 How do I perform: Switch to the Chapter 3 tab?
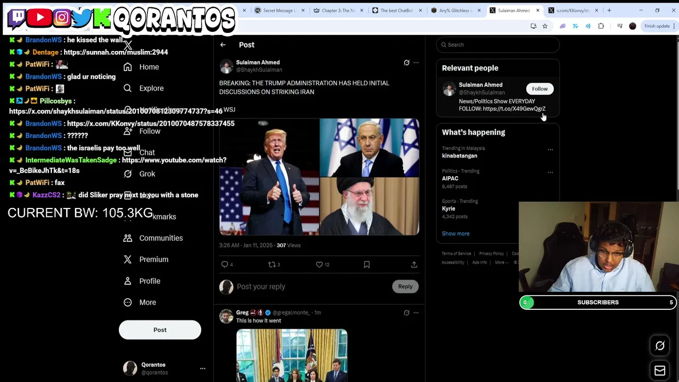(x=337, y=10)
